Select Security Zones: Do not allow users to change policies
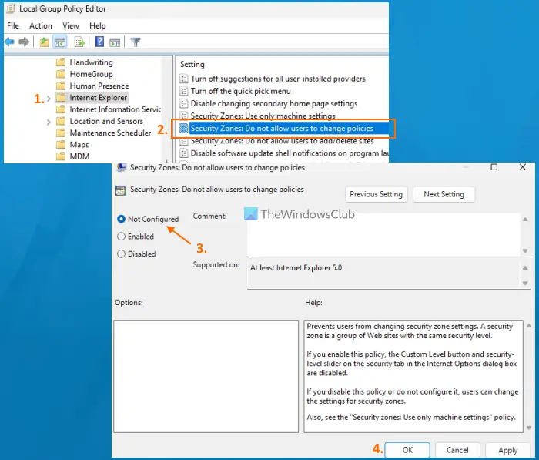539x460 pixels. (282, 129)
